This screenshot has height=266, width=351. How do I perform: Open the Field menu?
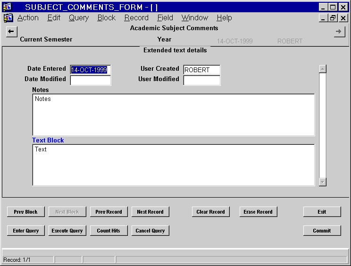(165, 17)
